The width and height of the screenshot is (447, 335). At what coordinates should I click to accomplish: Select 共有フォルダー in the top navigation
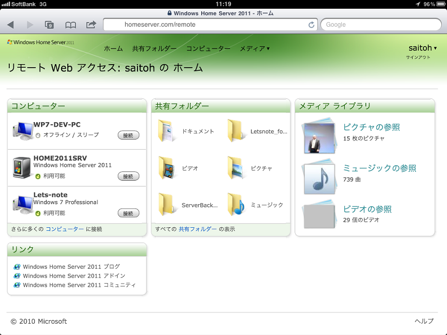154,49
